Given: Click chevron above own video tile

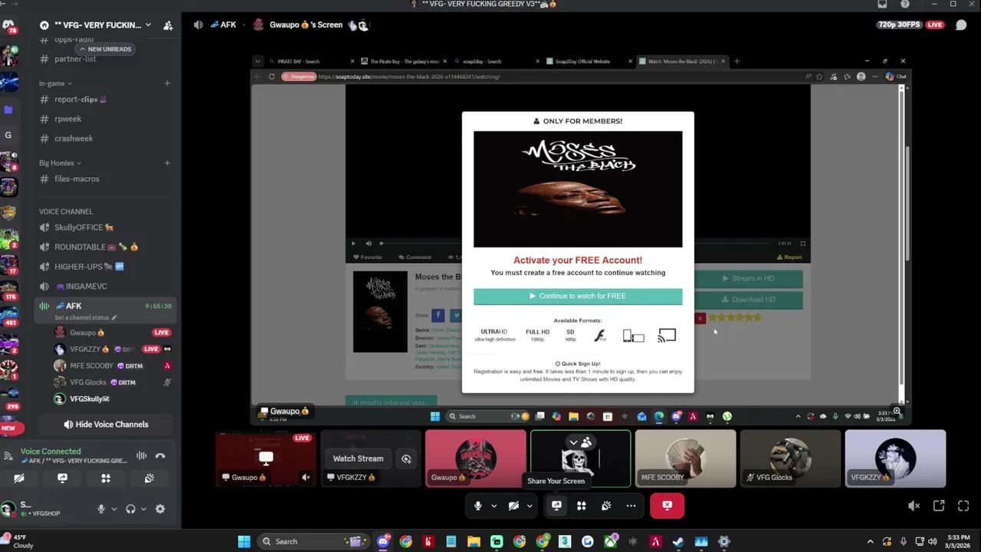Looking at the screenshot, I should [x=573, y=442].
